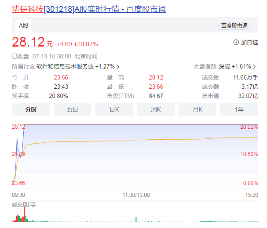Screen dimensions: 267x228
Task: Display the 月K monthly chart
Action: [x=197, y=109]
